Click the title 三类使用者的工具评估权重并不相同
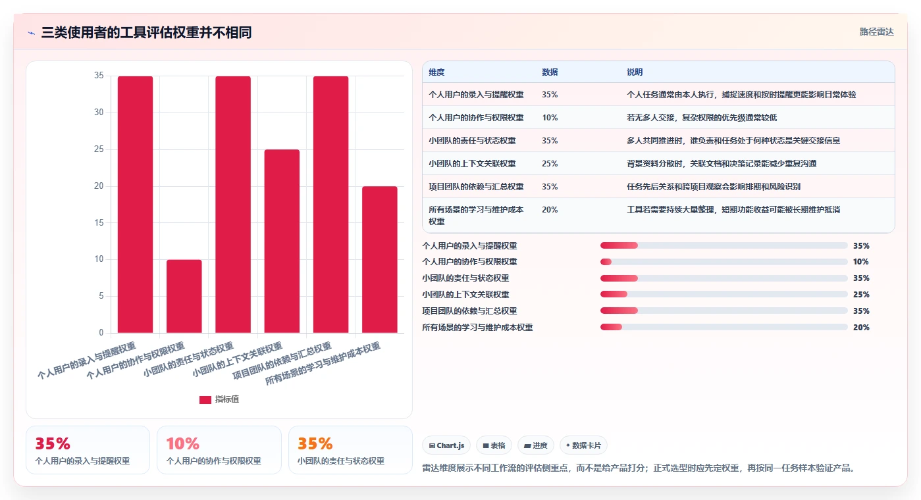 (x=146, y=33)
